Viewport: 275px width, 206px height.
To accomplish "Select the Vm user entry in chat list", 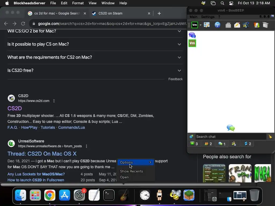I will [x=192, y=43].
